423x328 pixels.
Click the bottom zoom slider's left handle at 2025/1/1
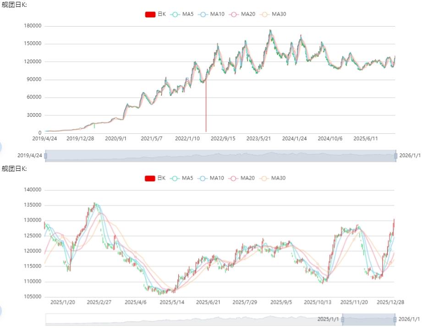(x=342, y=319)
